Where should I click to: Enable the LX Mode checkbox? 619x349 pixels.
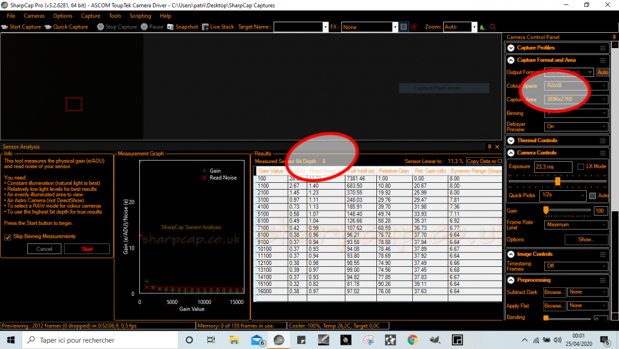tap(581, 167)
